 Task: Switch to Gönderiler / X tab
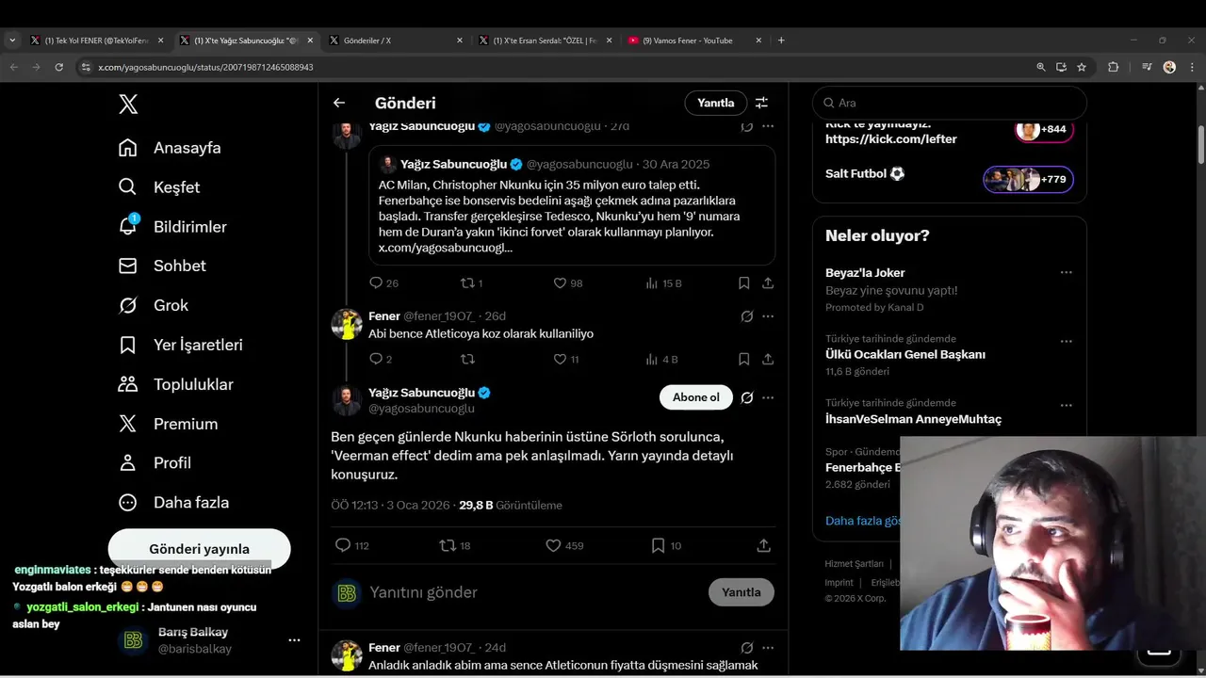click(396, 40)
